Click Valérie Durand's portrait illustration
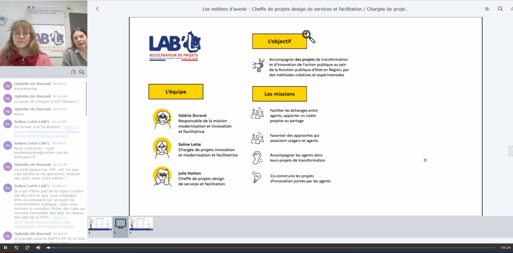513x253 pixels. tap(162, 119)
